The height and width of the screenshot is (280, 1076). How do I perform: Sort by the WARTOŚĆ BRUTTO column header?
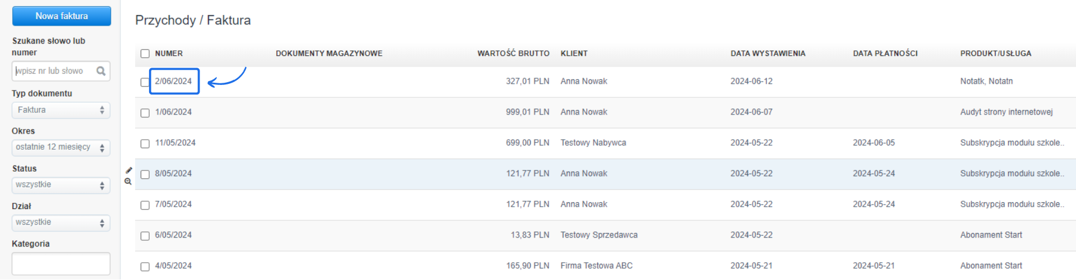[513, 54]
